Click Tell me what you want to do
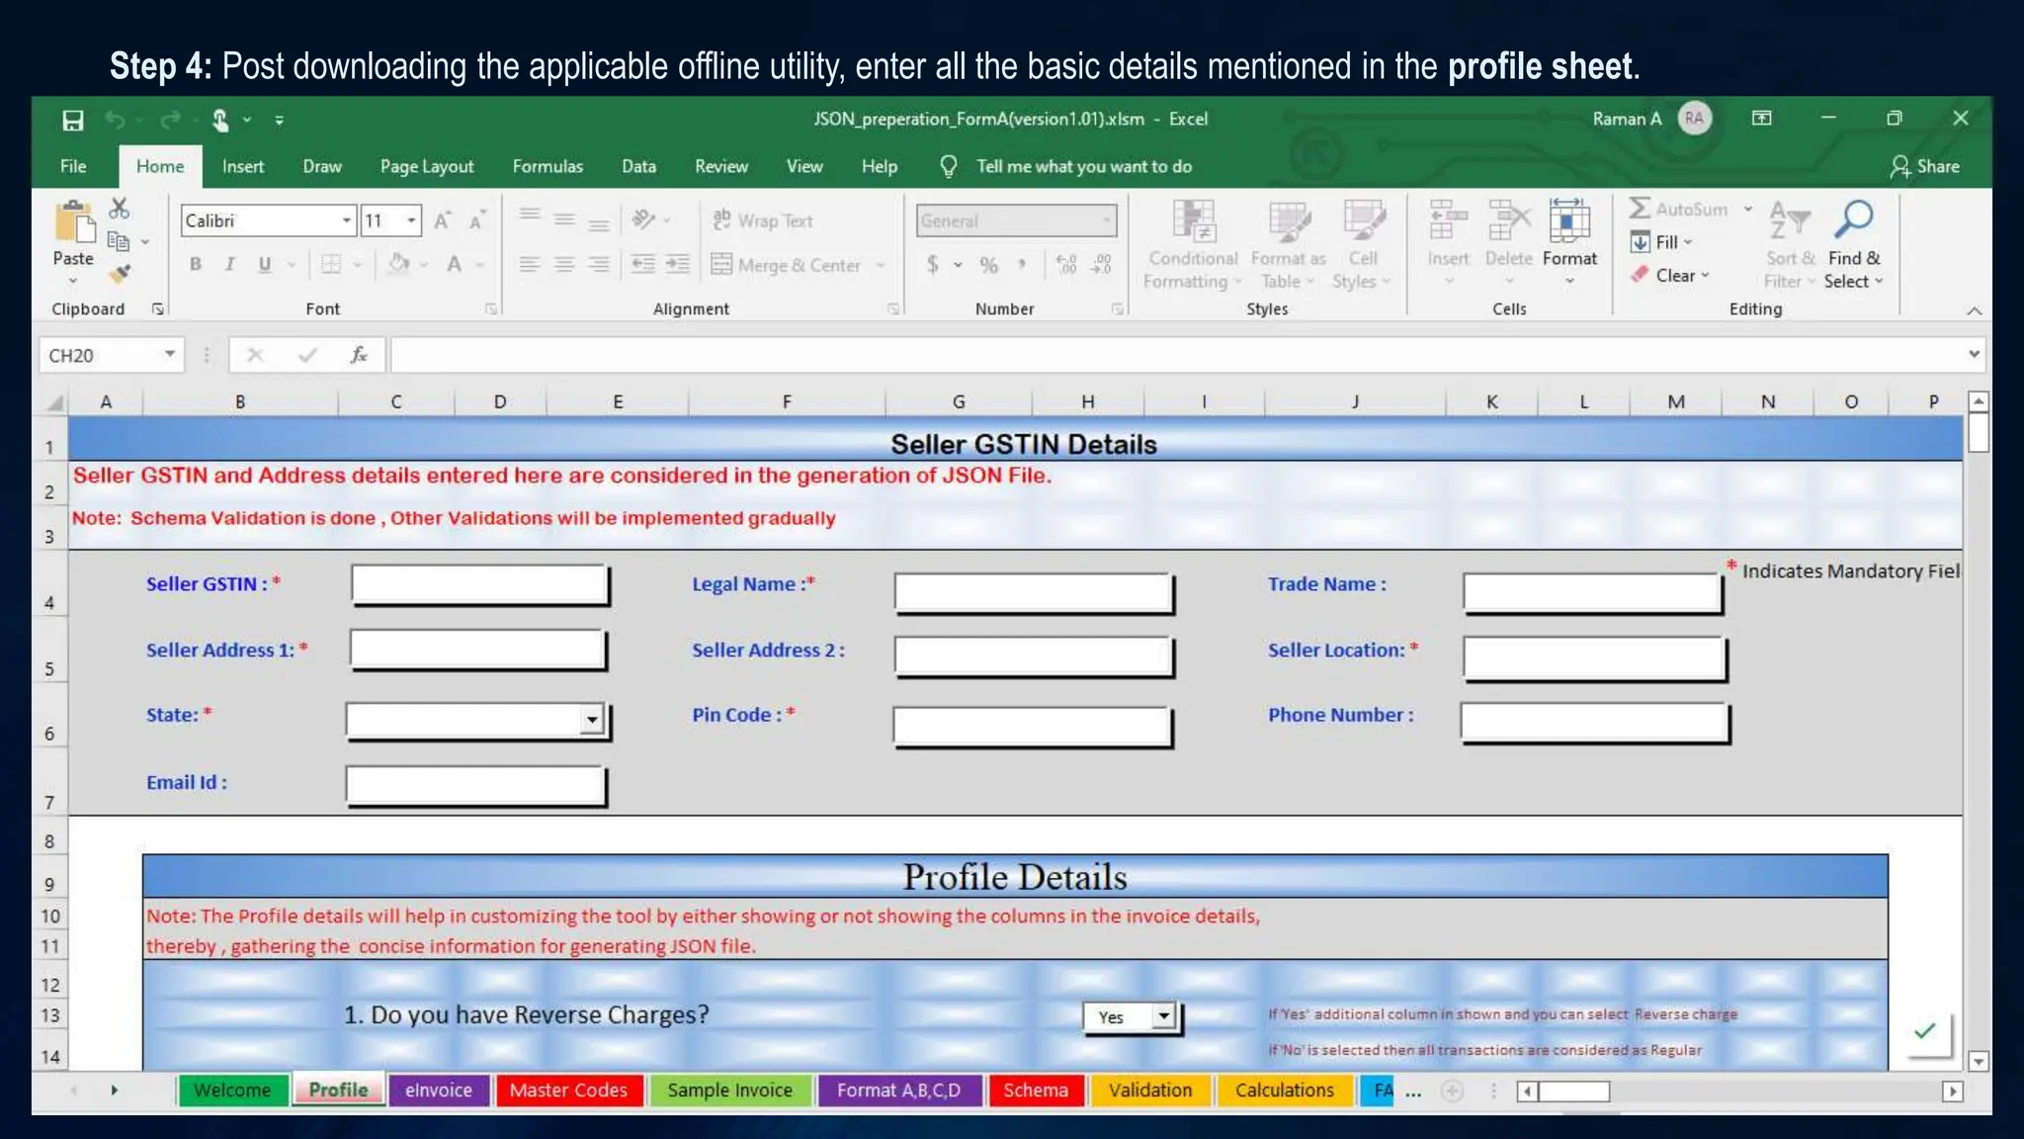The image size is (2024, 1139). (x=1083, y=166)
